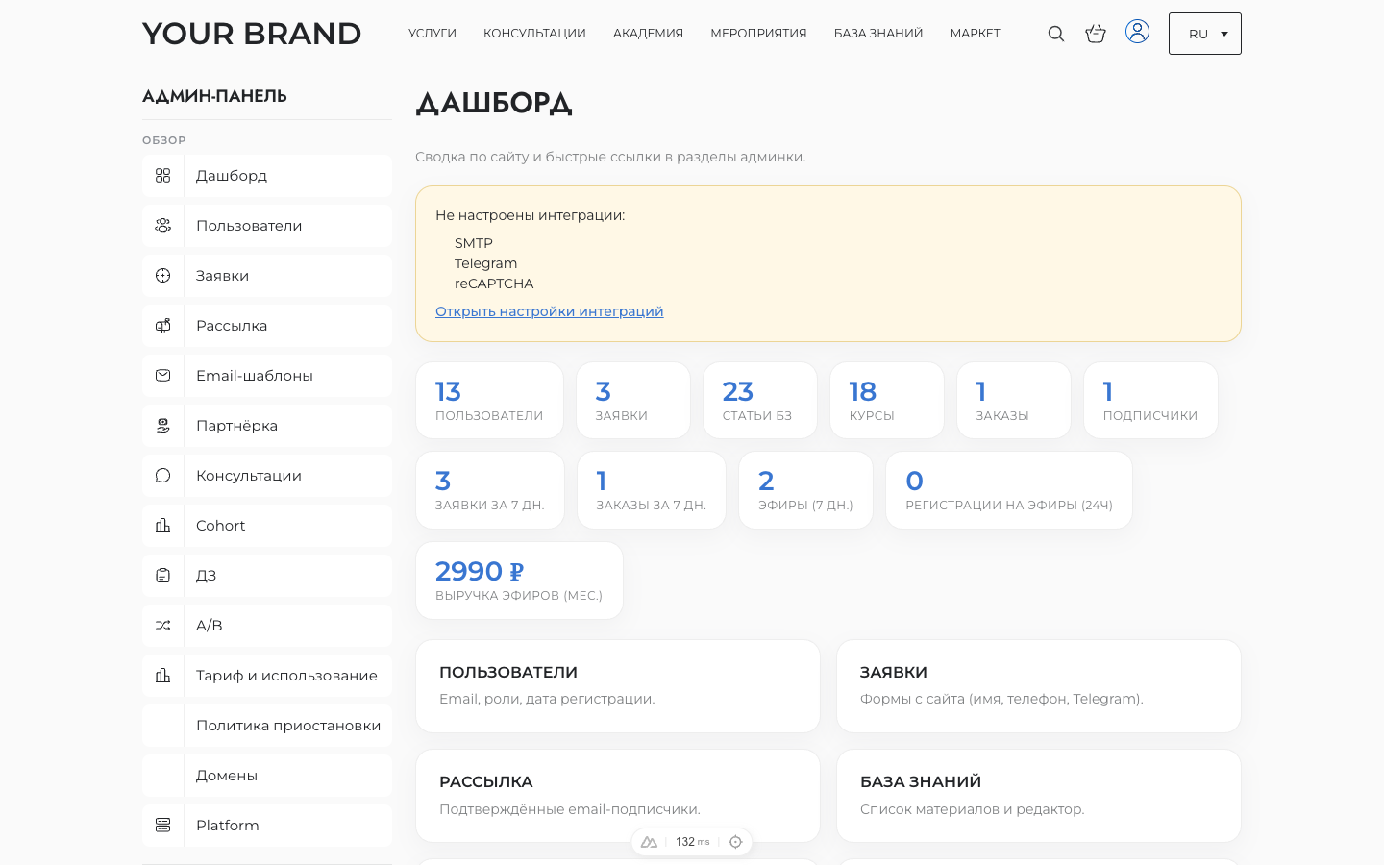Open the shopping basket icon
The height and width of the screenshot is (865, 1384).
(x=1096, y=34)
